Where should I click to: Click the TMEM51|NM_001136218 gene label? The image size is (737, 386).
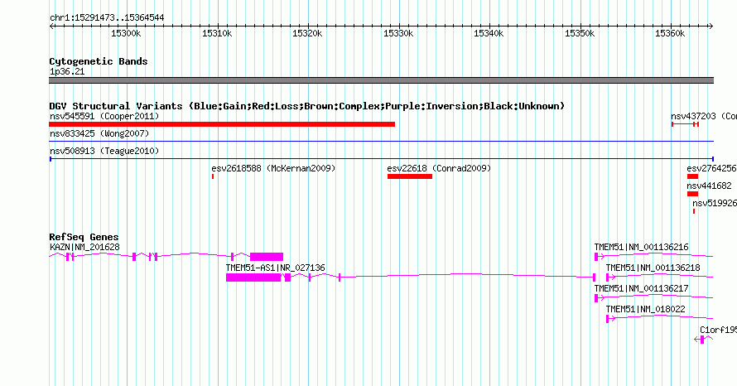click(x=653, y=268)
